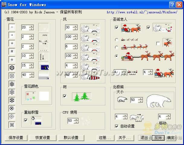Viewport: 184px width, 145px height.
Task: Toggle the checkbox beside wind-blown Santa icon
Action: coord(148,27)
